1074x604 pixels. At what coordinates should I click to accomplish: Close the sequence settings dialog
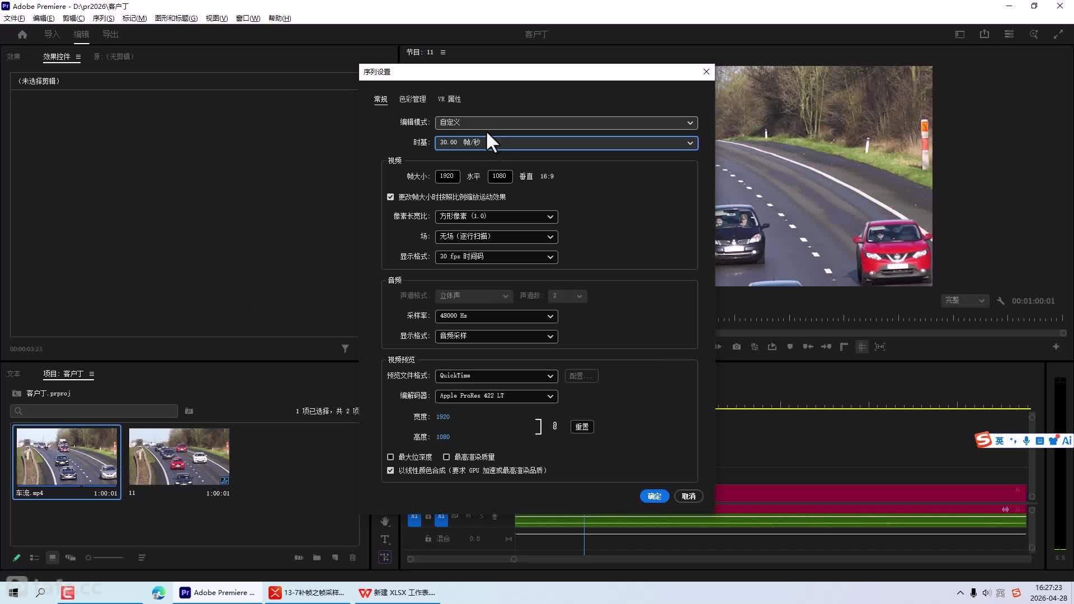(x=706, y=72)
